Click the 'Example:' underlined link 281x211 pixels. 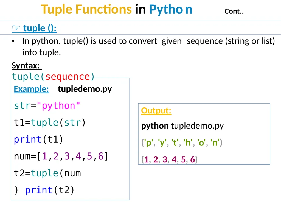pyautogui.click(x=31, y=89)
